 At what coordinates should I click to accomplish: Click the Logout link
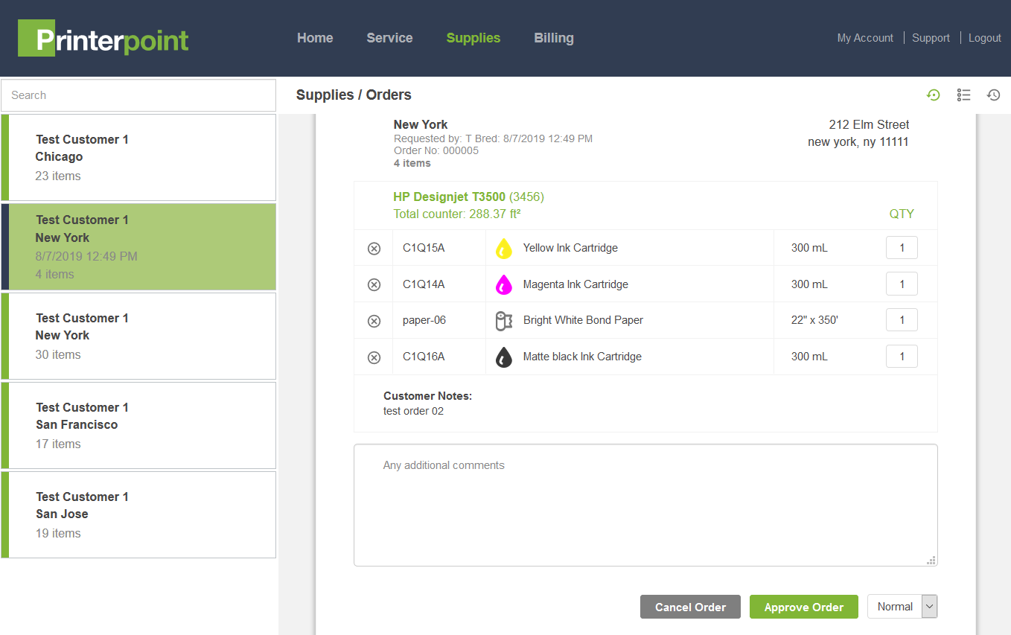point(984,38)
